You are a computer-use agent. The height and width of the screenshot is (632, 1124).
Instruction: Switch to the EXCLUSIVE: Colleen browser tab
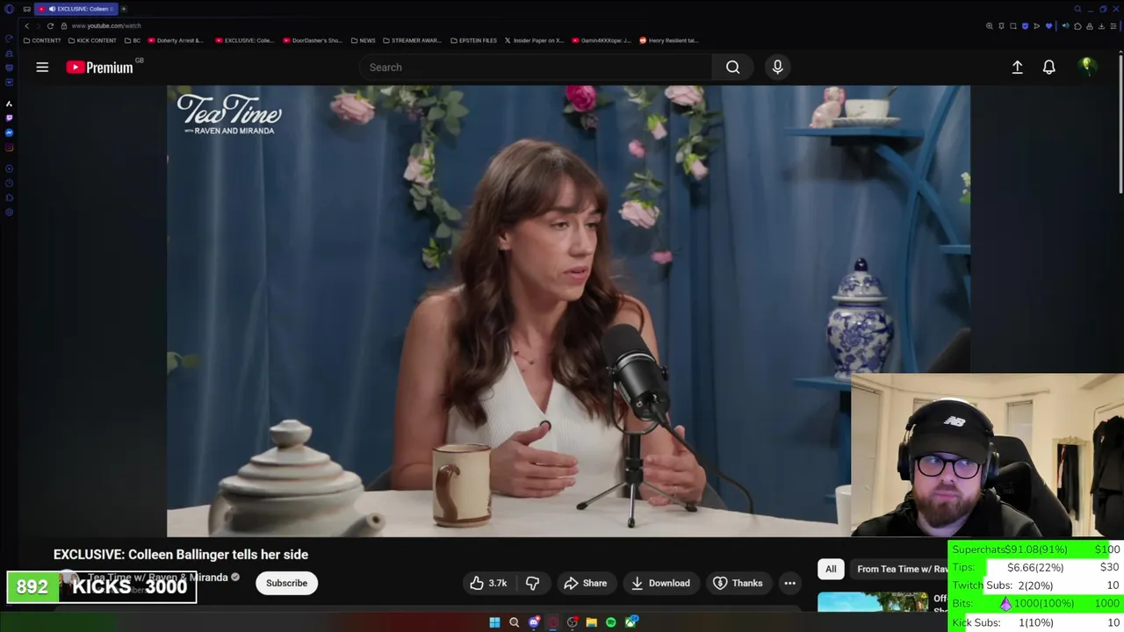click(x=76, y=9)
